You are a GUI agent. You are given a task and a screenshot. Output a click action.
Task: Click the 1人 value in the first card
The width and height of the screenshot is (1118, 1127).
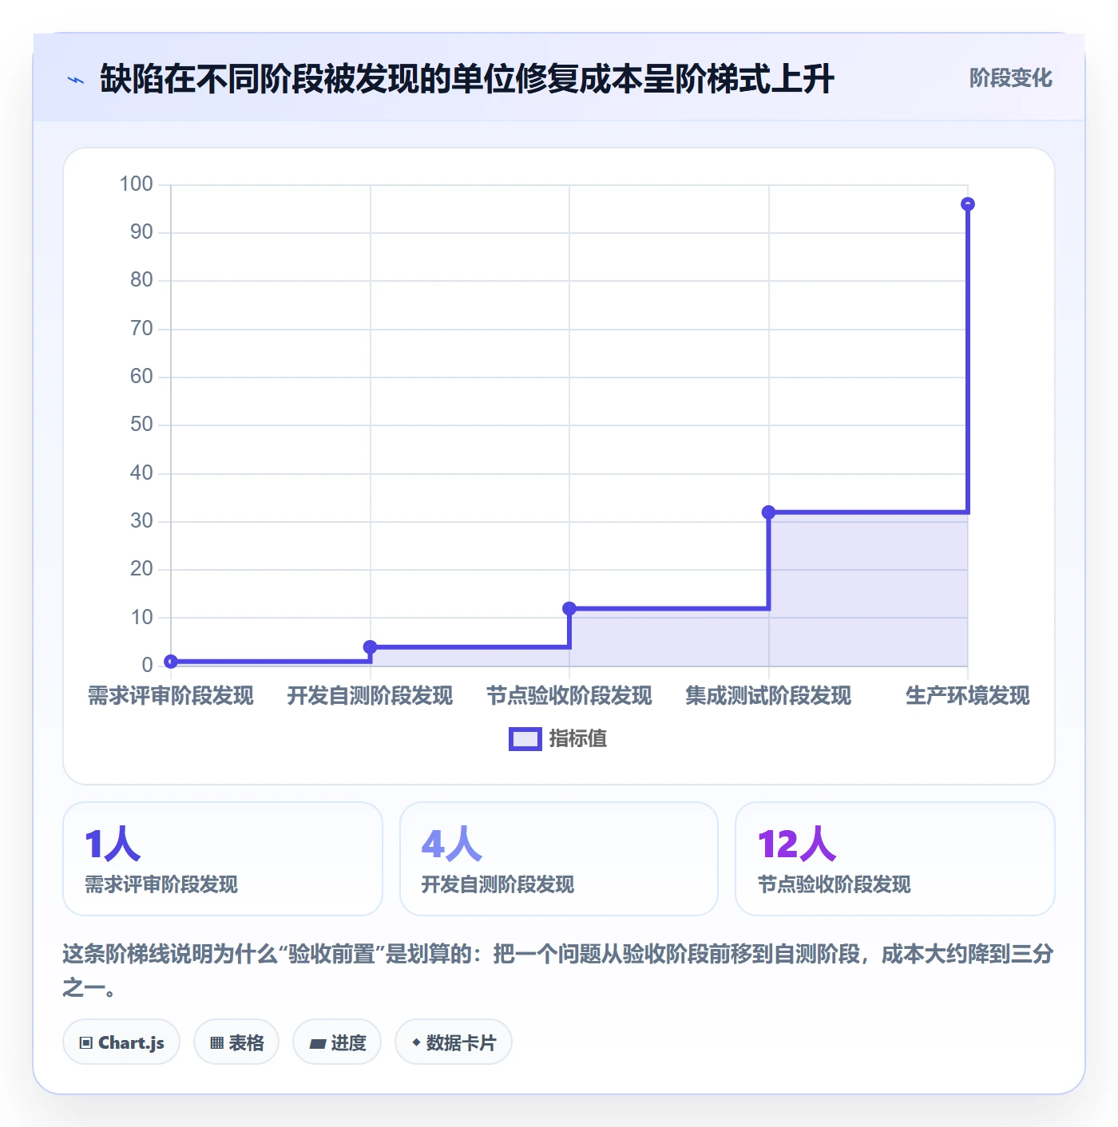pyautogui.click(x=113, y=844)
